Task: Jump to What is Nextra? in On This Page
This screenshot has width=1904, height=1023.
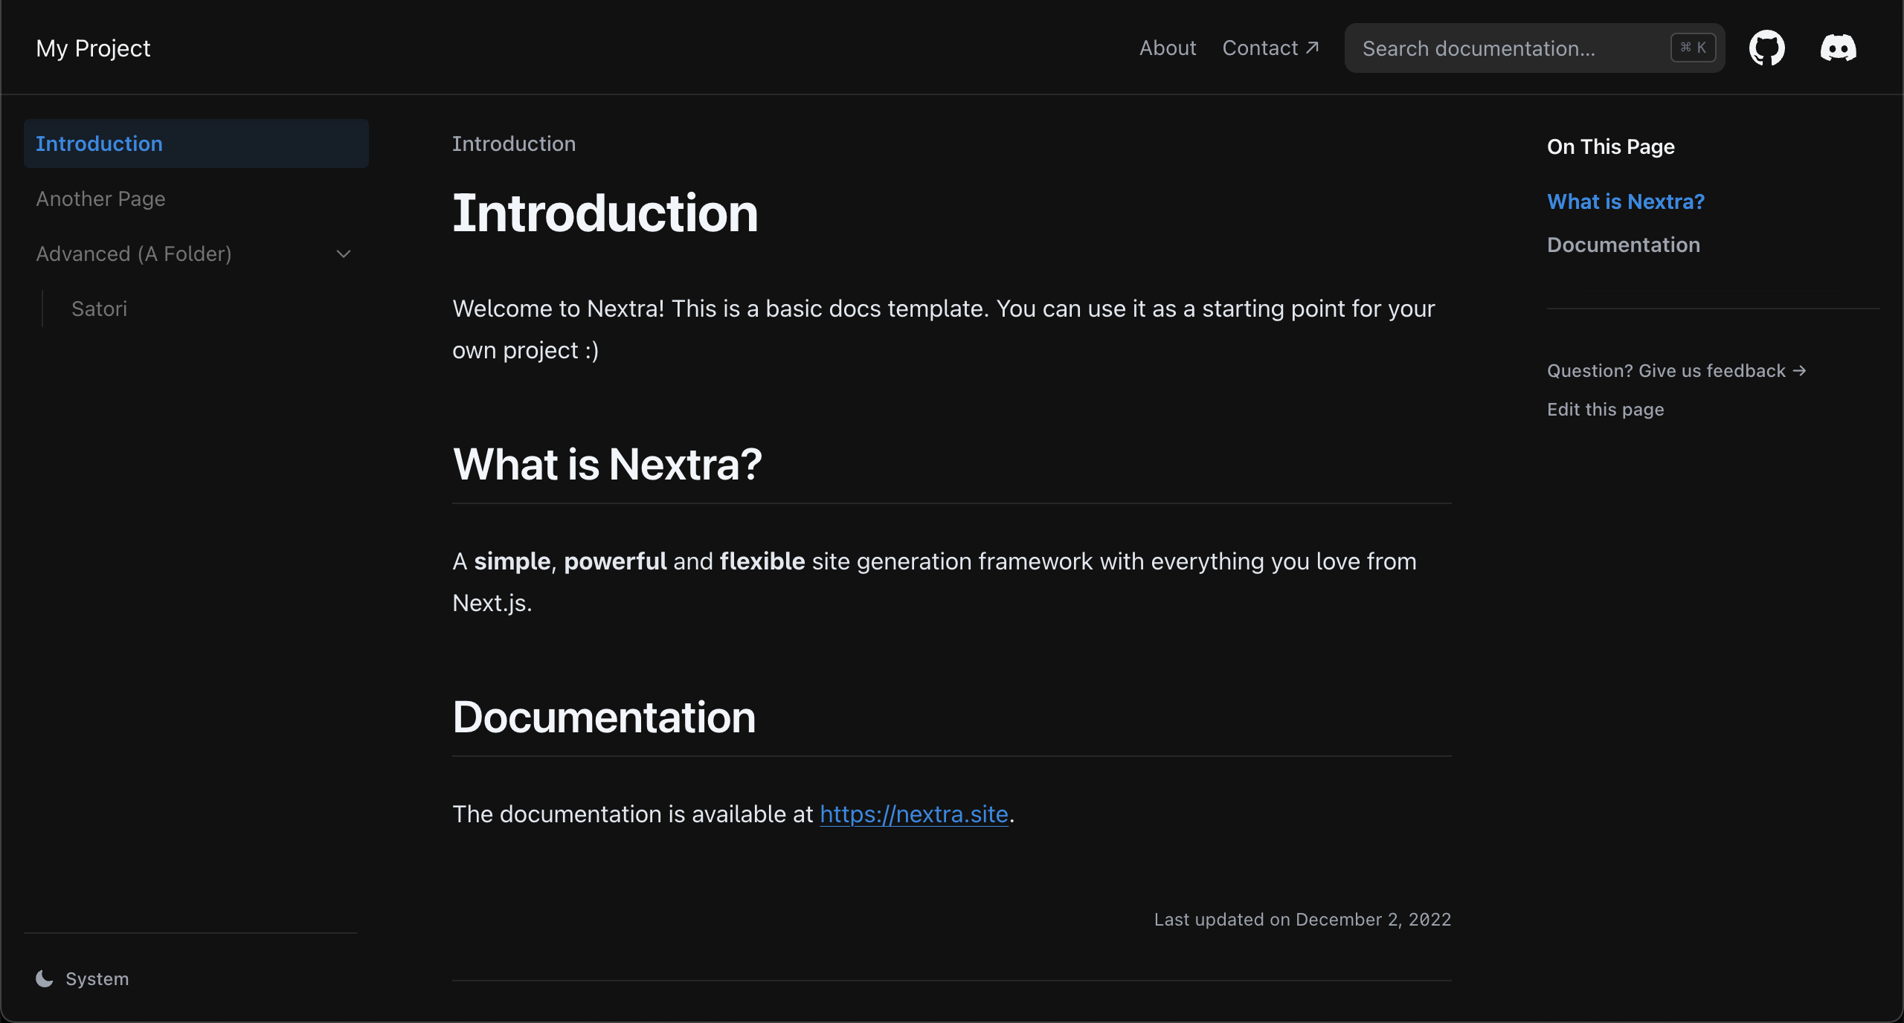Action: point(1626,201)
